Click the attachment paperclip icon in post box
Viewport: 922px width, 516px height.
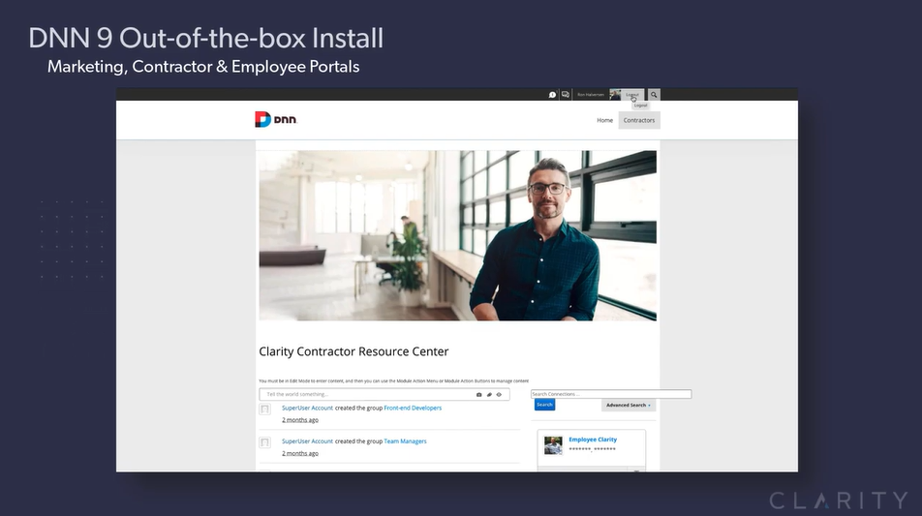(x=489, y=395)
